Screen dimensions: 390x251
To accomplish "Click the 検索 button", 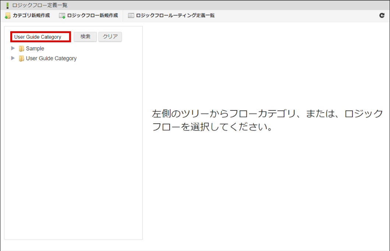I will 85,36.
